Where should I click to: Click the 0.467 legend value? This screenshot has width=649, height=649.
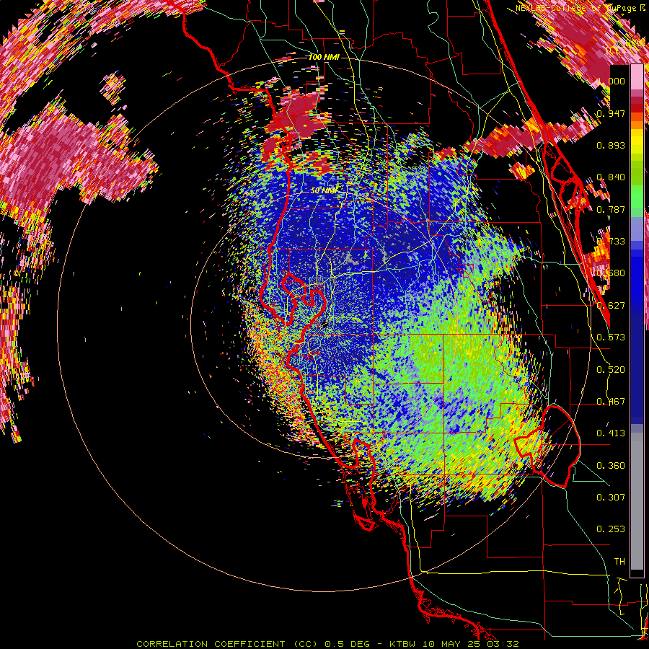coord(611,402)
